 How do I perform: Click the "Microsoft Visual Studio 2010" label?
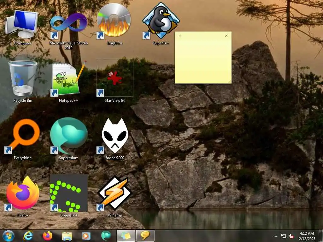[x=69, y=45]
